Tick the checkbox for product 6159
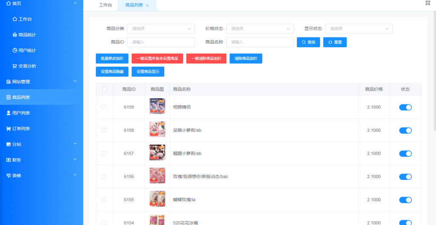This screenshot has width=436, height=225. [104, 107]
